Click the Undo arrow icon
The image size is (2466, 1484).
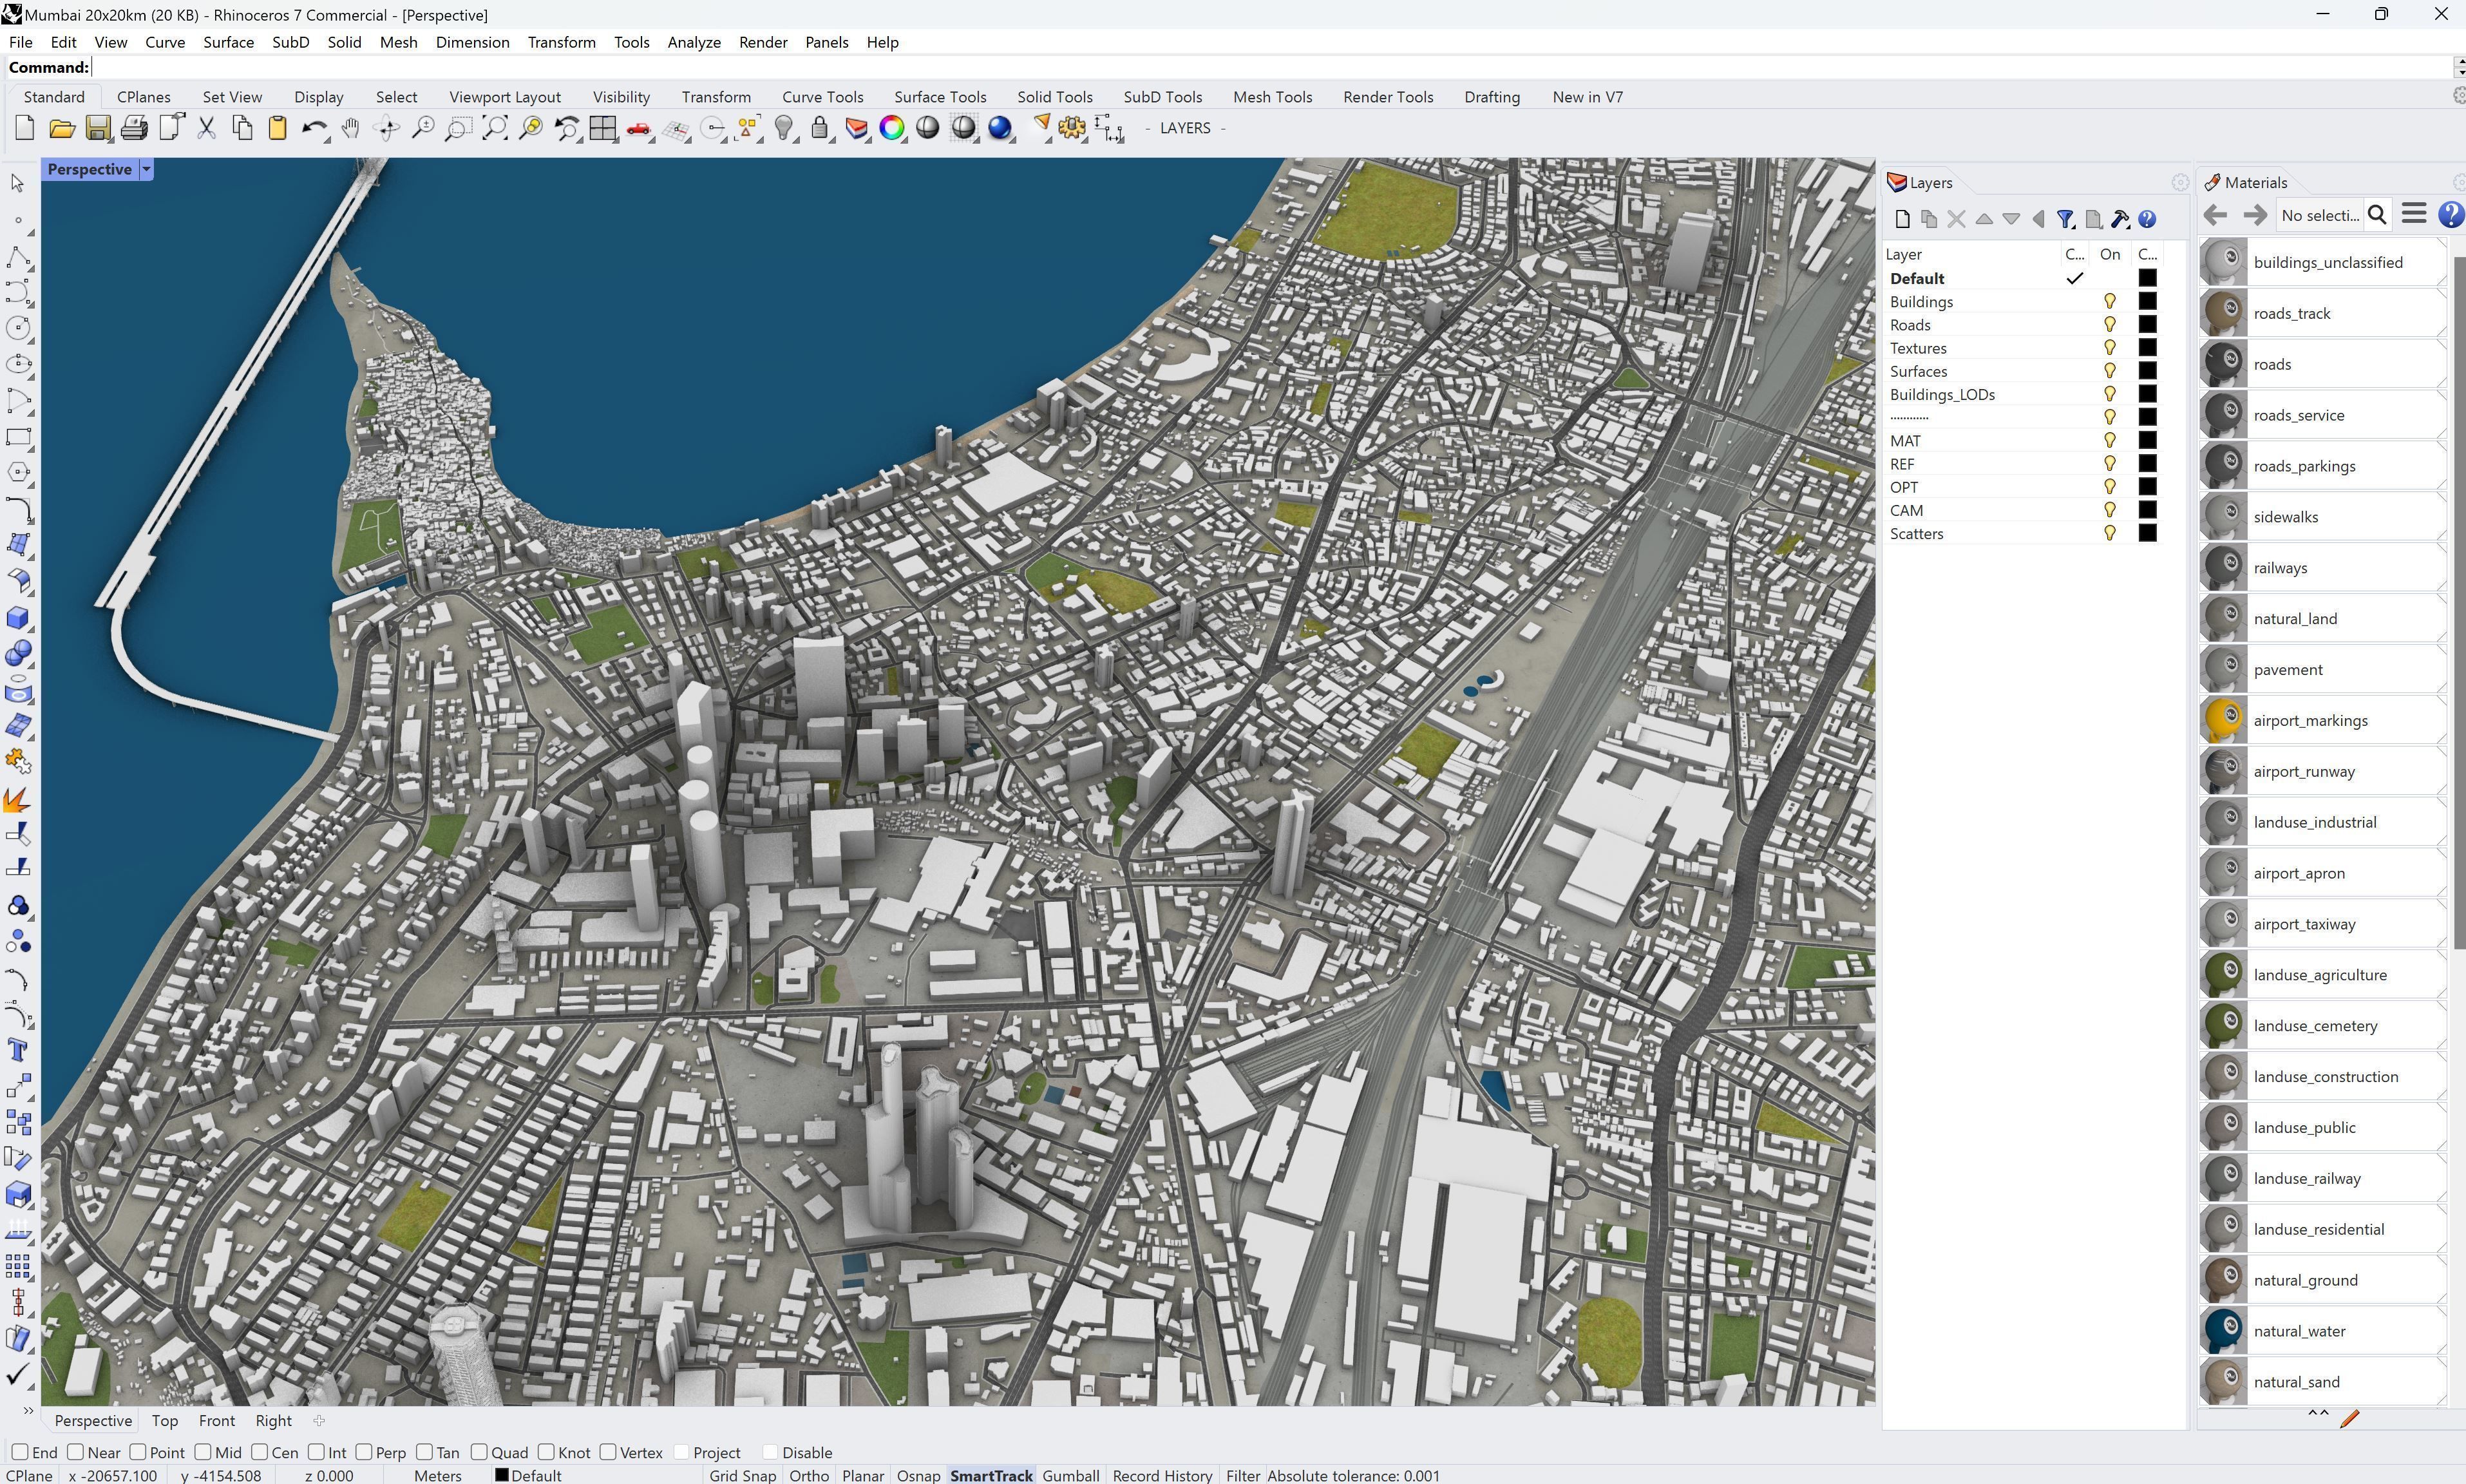click(314, 129)
